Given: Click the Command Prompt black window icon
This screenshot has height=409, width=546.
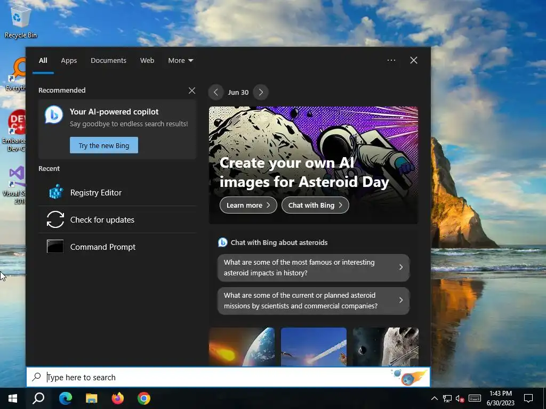Looking at the screenshot, I should (x=55, y=247).
